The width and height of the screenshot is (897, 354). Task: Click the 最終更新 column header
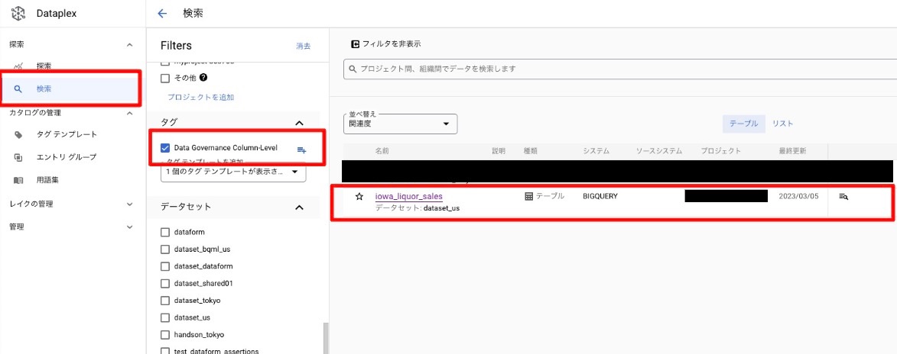coord(793,151)
